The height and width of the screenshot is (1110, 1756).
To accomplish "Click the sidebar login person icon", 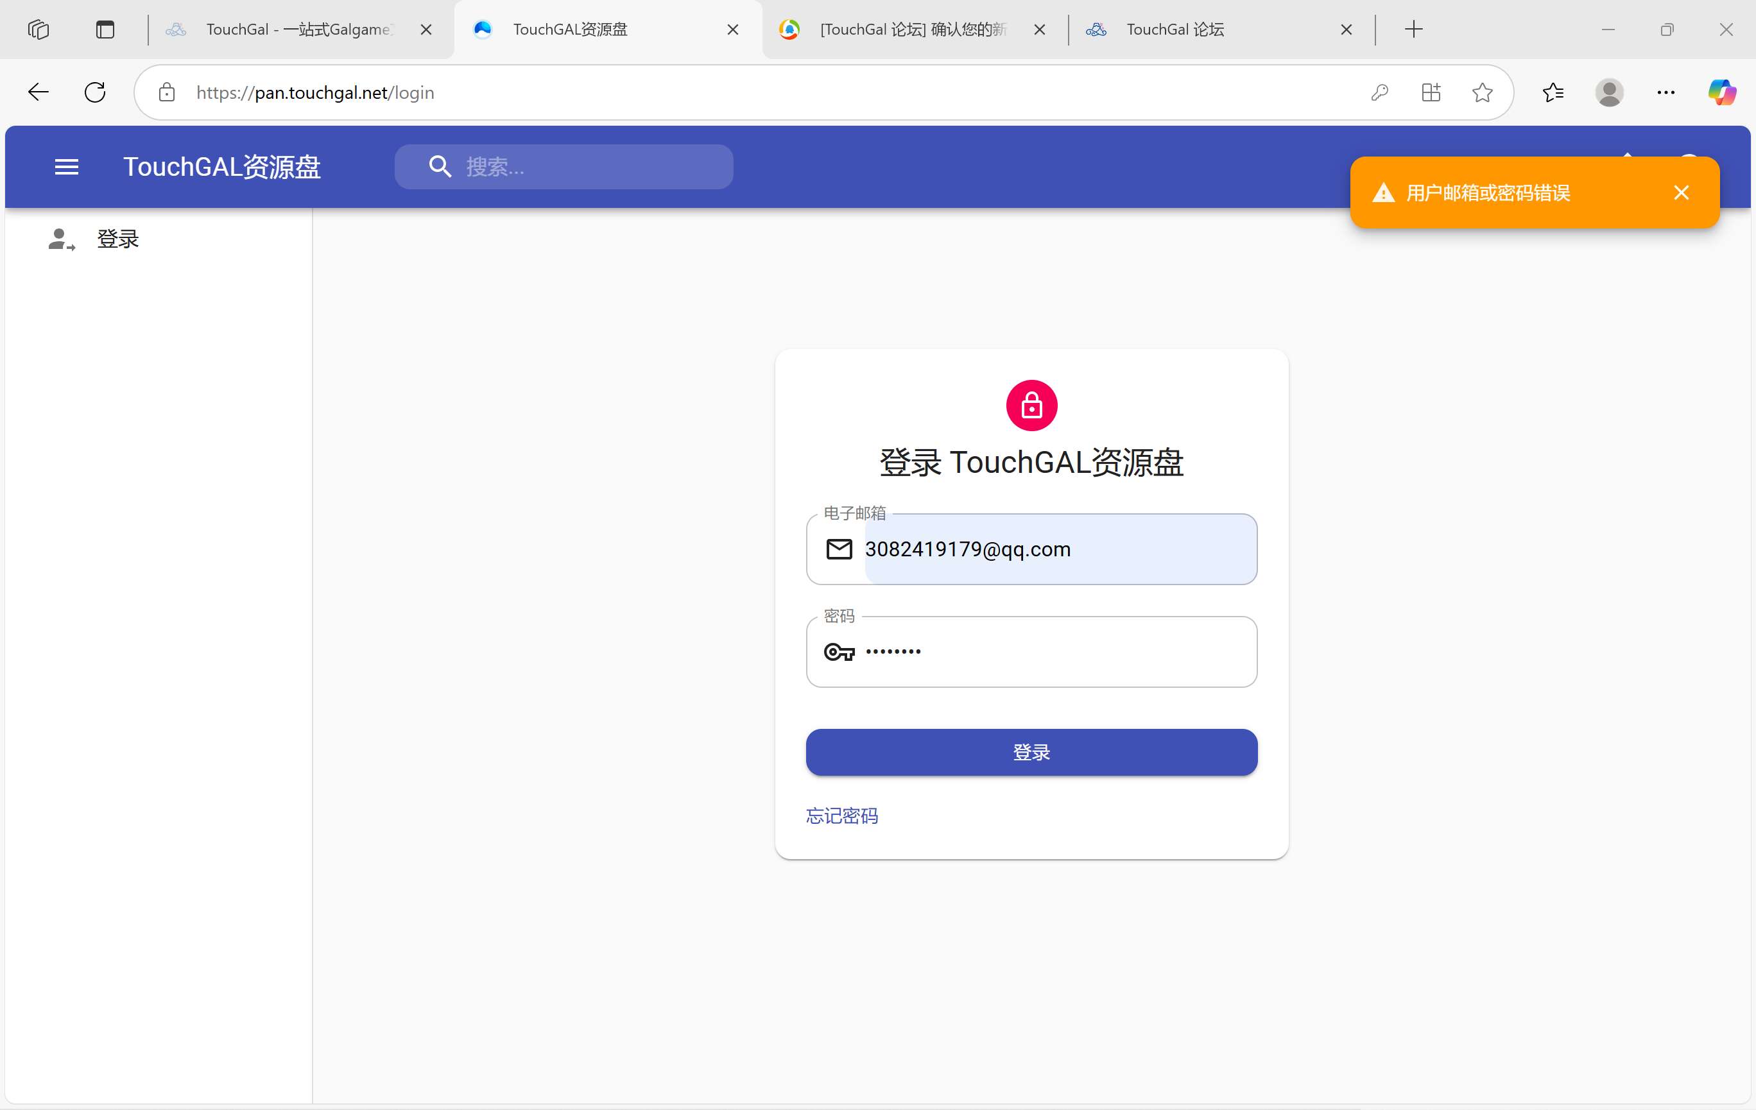I will point(61,239).
